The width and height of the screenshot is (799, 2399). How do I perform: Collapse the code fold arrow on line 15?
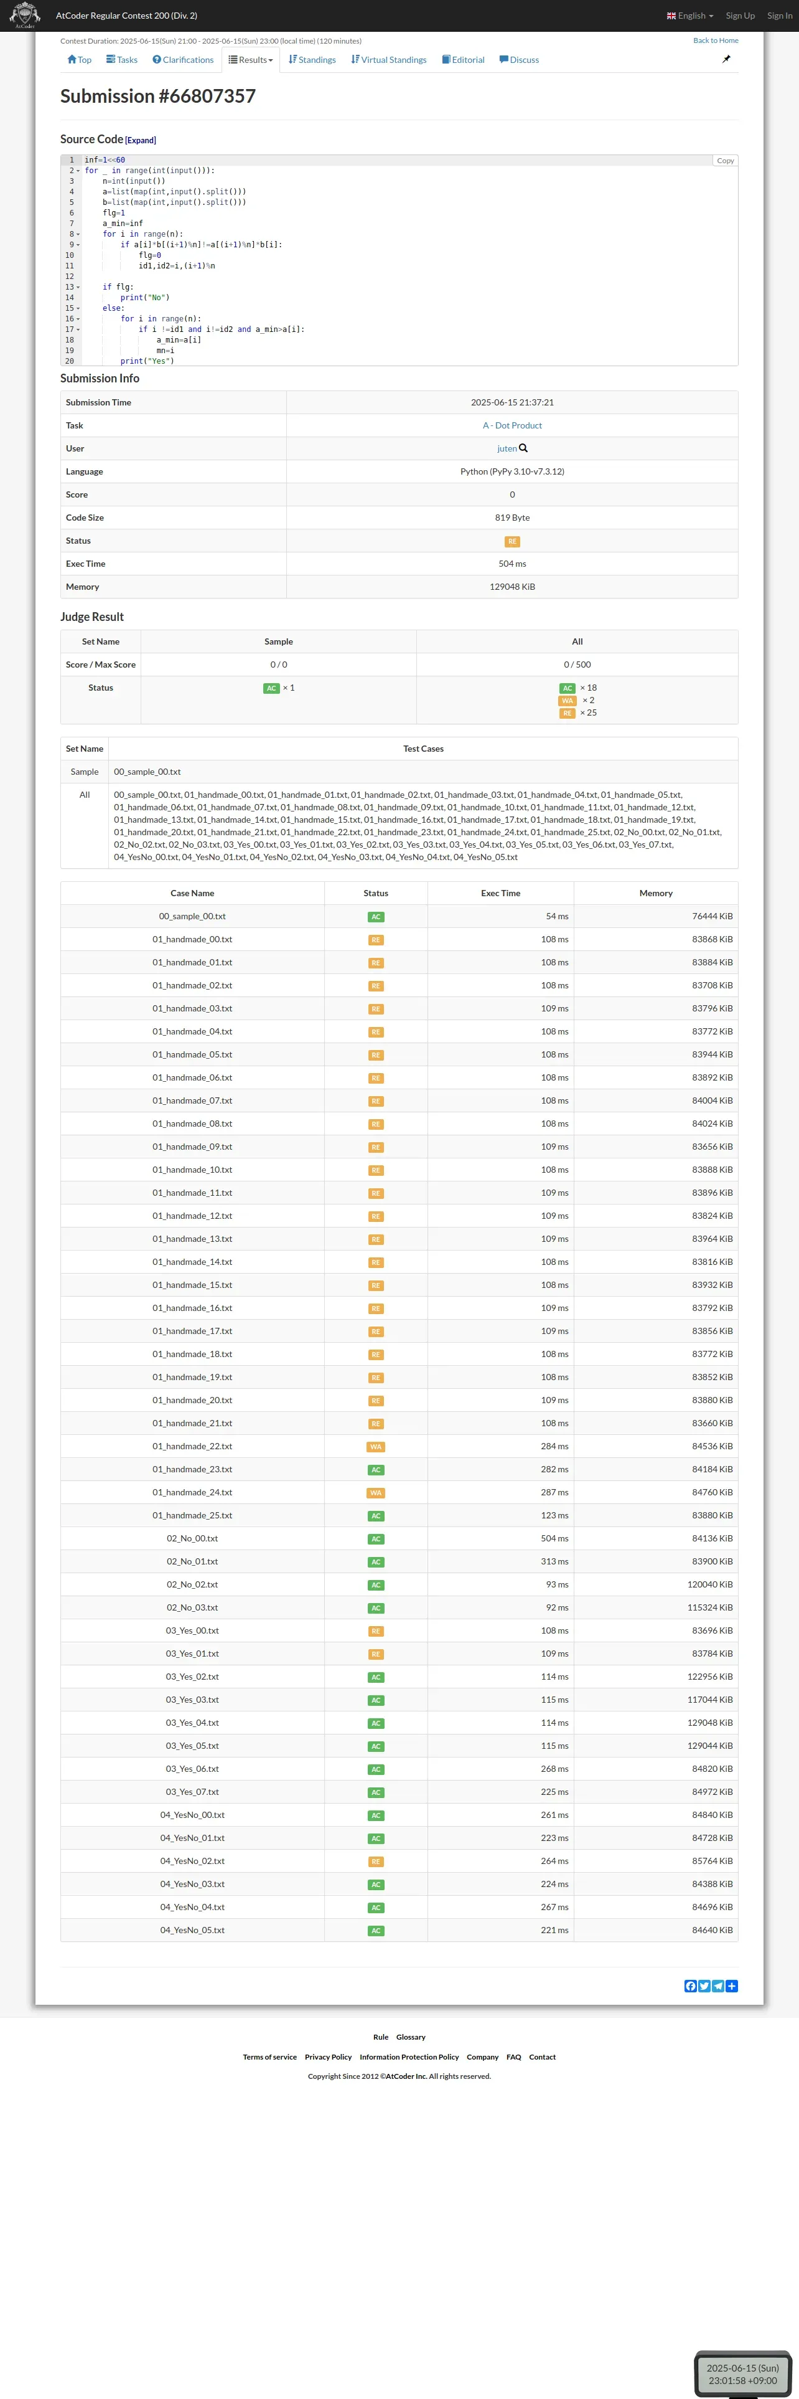click(78, 308)
